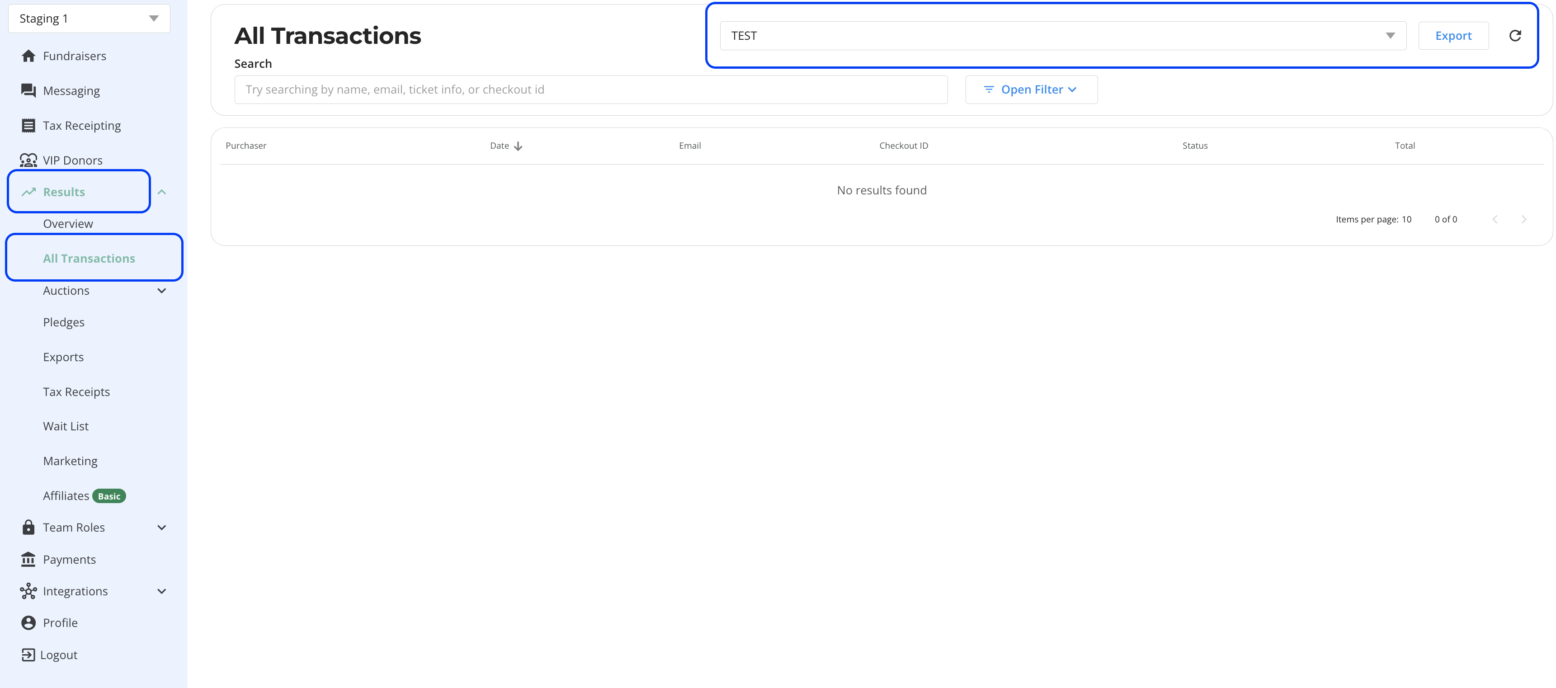This screenshot has width=1556, height=688.
Task: Click the Tax Receipting receipt icon
Action: [x=28, y=126]
